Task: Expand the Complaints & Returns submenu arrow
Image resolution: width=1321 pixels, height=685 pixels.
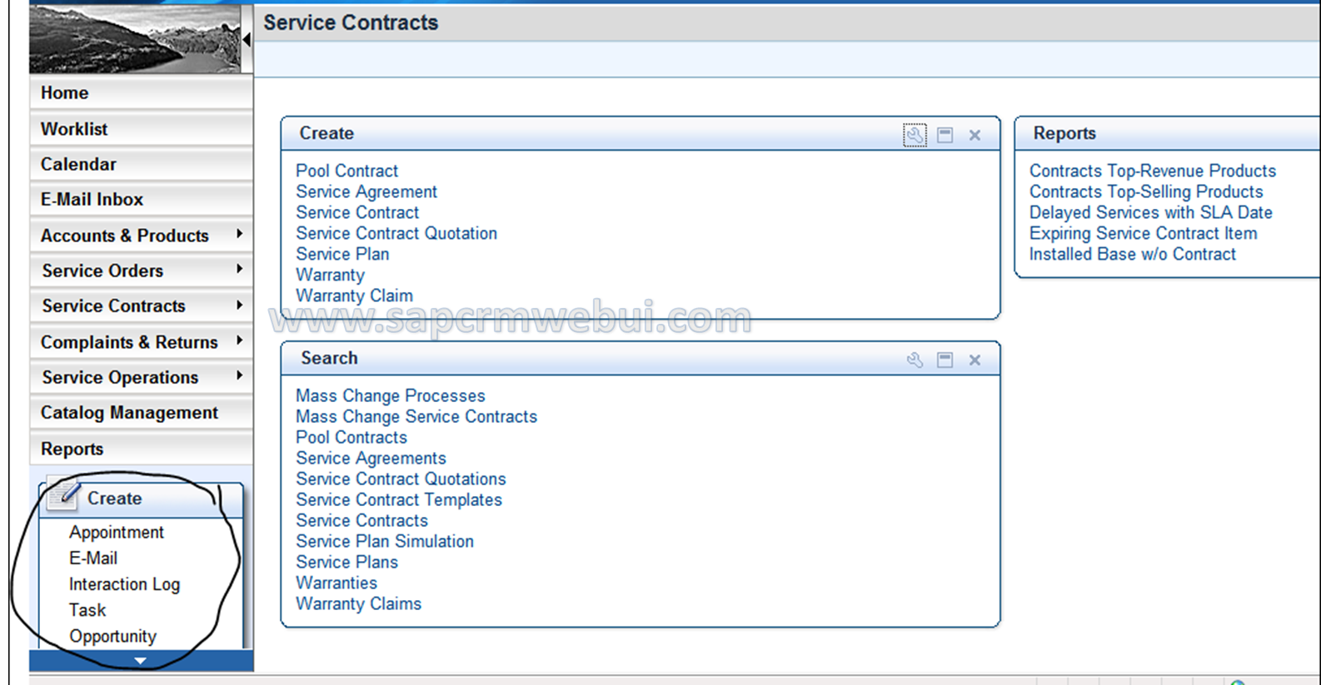Action: coord(239,340)
